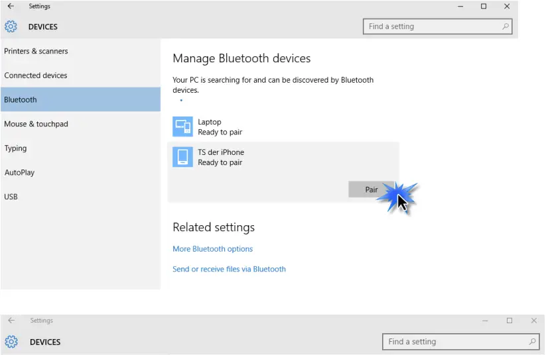
Task: Click back arrow in top Settings window
Action: 11,6
